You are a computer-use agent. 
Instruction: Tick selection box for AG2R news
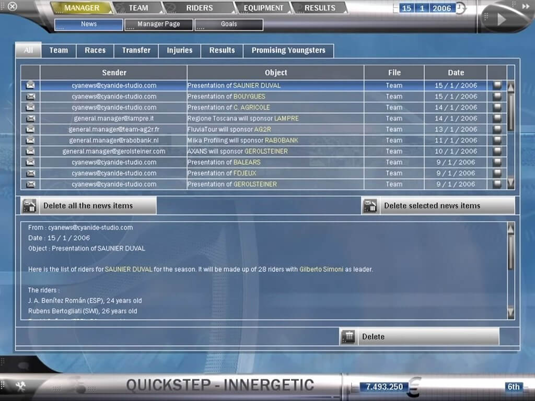point(497,129)
